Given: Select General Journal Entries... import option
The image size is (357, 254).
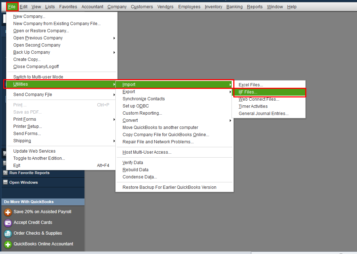Looking at the screenshot, I should point(269,114).
